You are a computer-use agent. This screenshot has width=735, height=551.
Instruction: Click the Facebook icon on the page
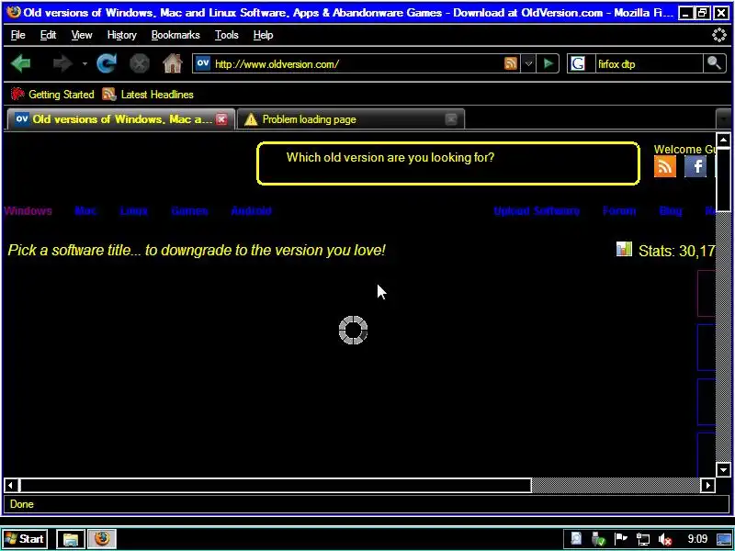[x=695, y=166]
